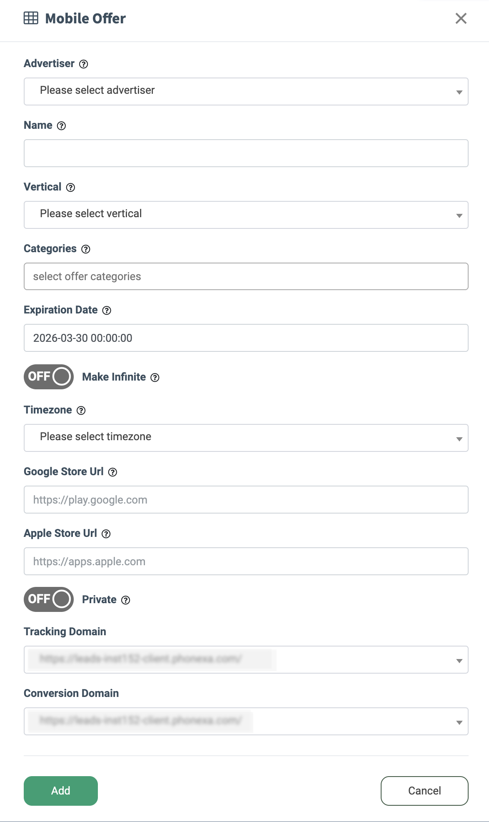Click into the Name text field
This screenshot has height=822, width=489.
click(x=246, y=153)
